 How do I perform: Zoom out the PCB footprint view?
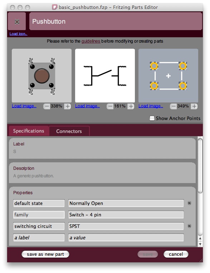pyautogui.click(x=173, y=106)
